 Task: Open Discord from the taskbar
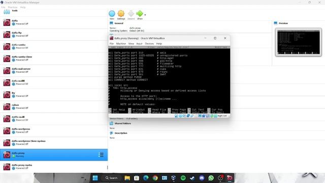202,178
